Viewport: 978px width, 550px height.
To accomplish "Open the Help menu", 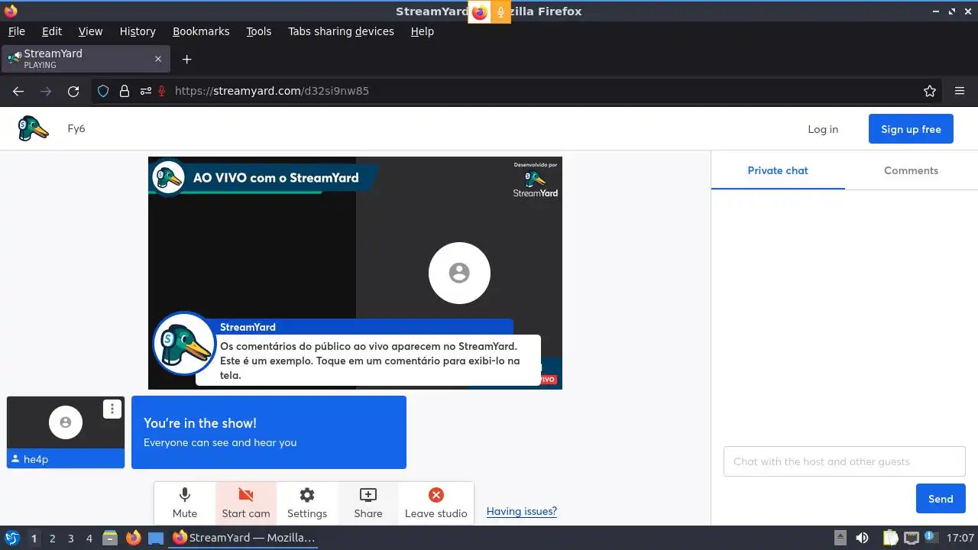I will click(423, 31).
